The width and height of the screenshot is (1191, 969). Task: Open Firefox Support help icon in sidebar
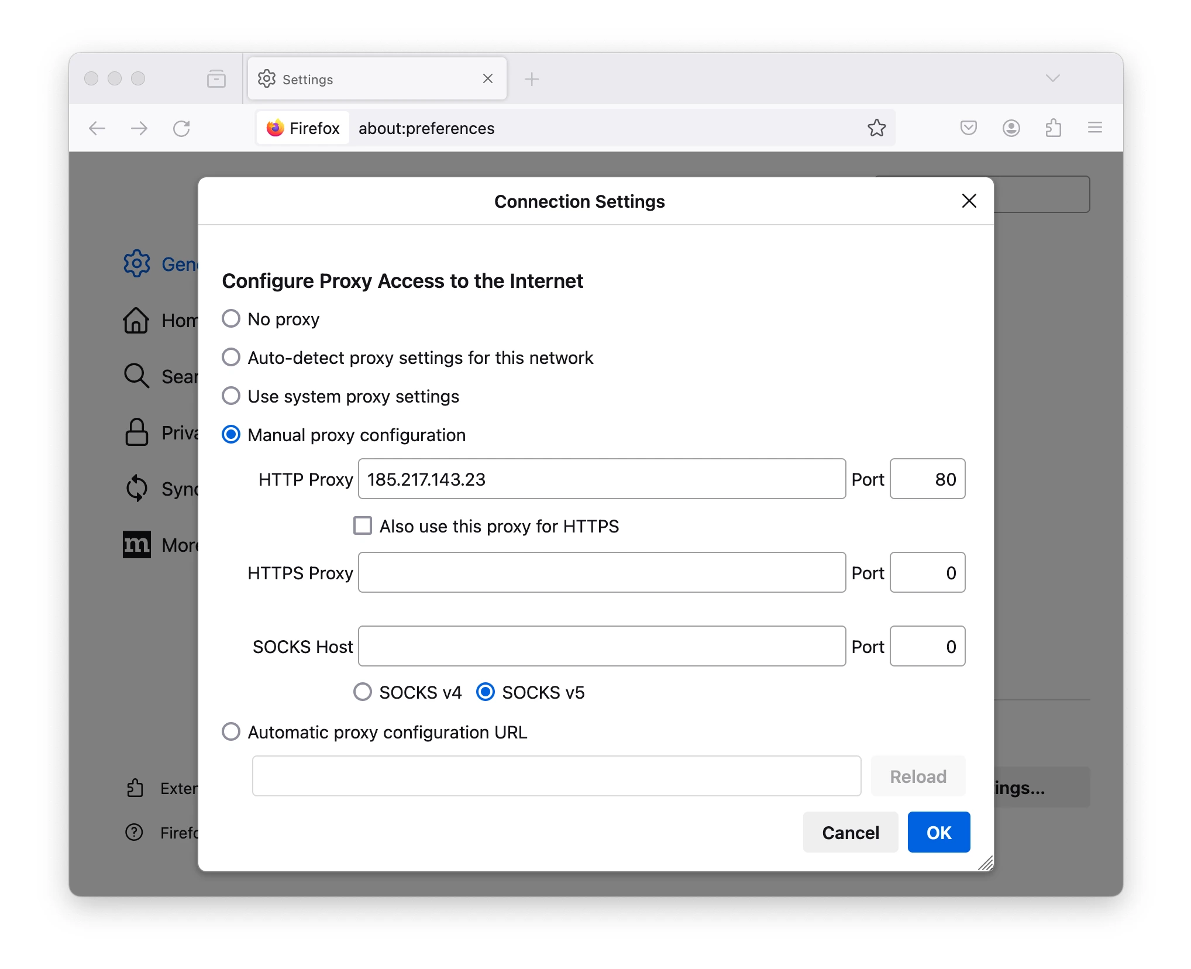[135, 832]
